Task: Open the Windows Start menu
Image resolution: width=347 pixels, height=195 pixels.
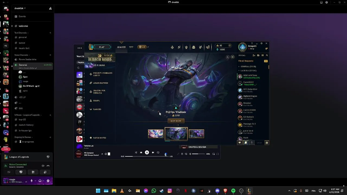Action: tap(98, 191)
